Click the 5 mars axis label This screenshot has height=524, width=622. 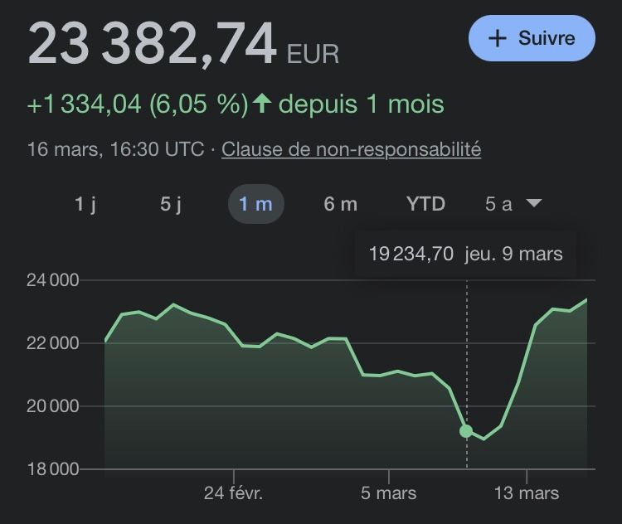389,493
